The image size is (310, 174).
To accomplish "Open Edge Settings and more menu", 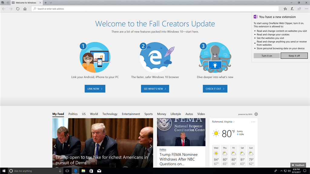I will (x=306, y=9).
